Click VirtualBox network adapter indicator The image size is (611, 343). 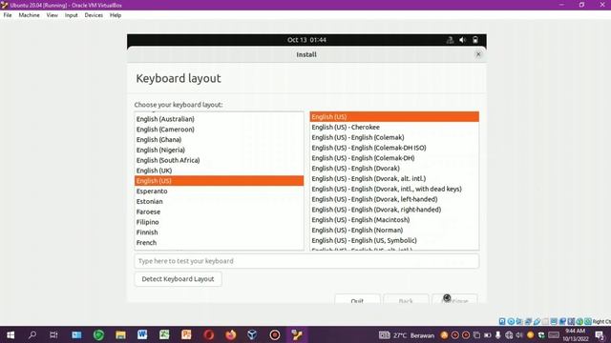point(528,321)
